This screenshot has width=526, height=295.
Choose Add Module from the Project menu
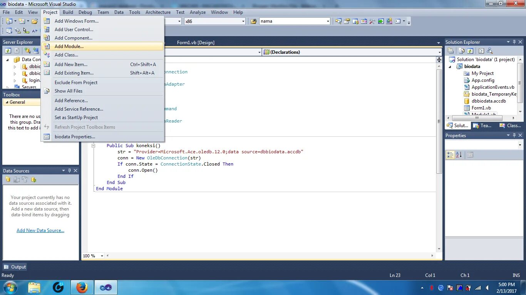[x=102, y=46]
